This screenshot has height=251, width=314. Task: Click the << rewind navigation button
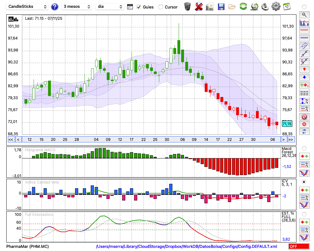(x=11, y=139)
